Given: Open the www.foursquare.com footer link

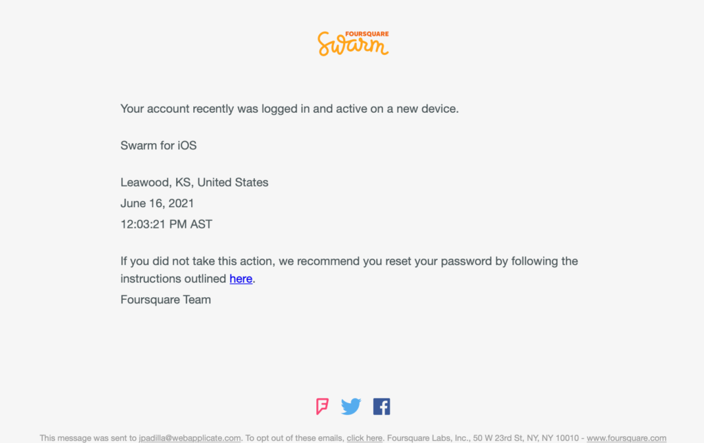Looking at the screenshot, I should pos(626,437).
